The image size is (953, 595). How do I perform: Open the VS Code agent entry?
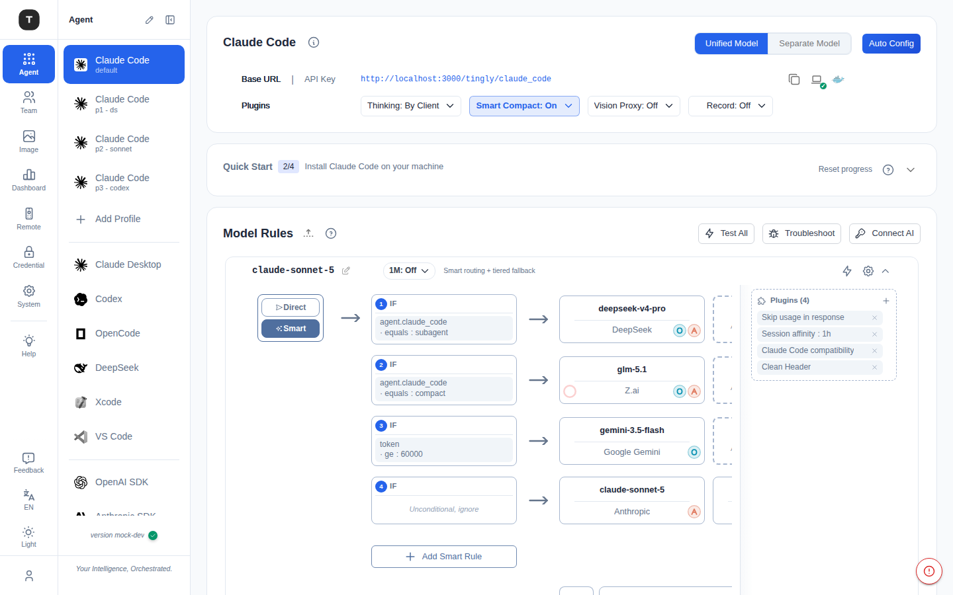[x=124, y=436]
